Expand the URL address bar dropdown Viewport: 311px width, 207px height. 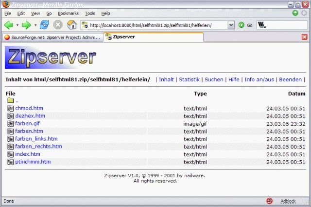tap(231, 25)
